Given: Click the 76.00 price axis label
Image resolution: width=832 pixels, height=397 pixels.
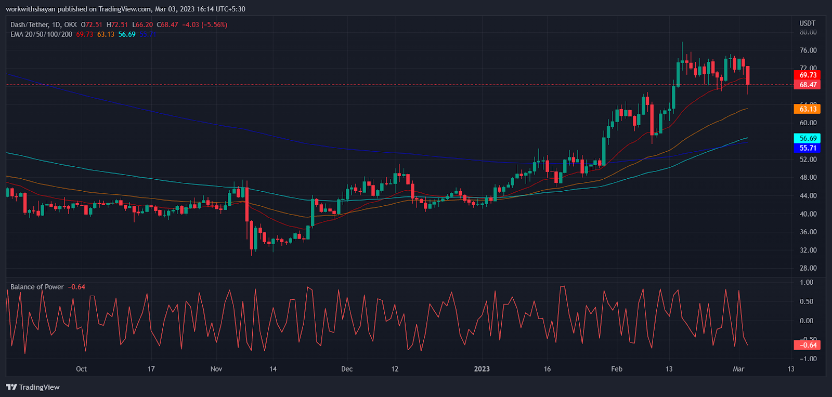Looking at the screenshot, I should (808, 50).
